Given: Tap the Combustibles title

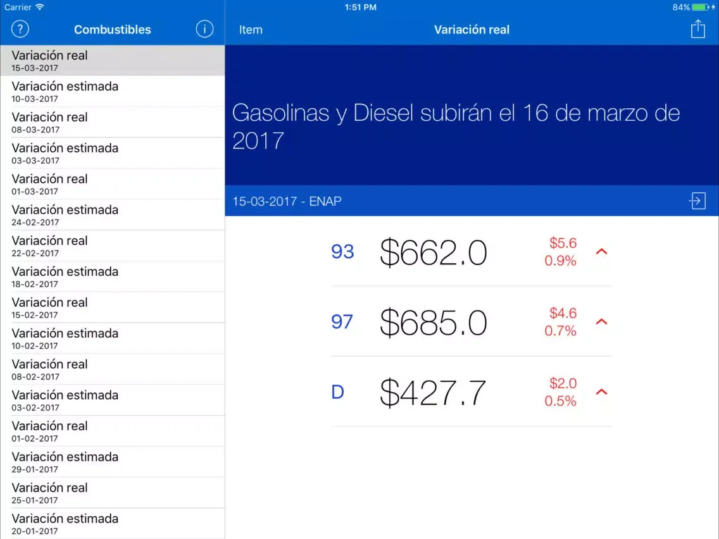Looking at the screenshot, I should point(113,30).
